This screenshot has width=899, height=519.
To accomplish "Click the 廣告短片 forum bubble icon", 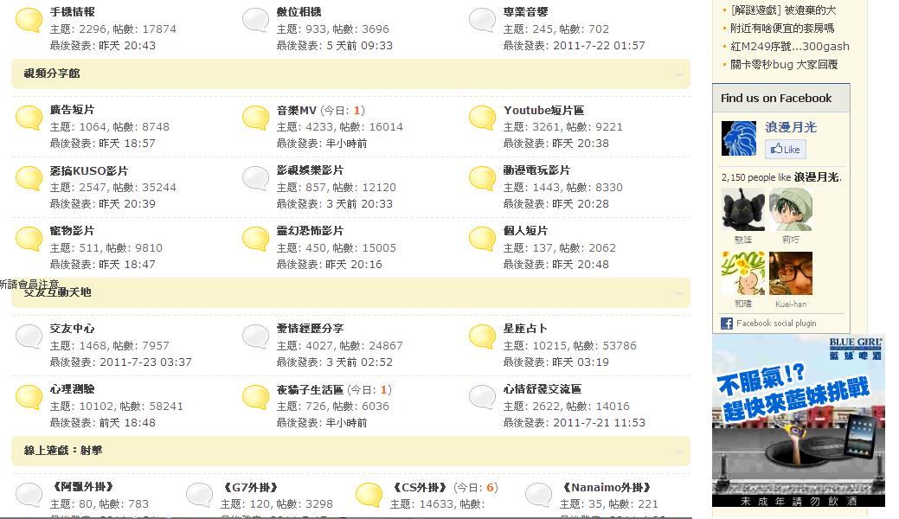I will point(29,118).
